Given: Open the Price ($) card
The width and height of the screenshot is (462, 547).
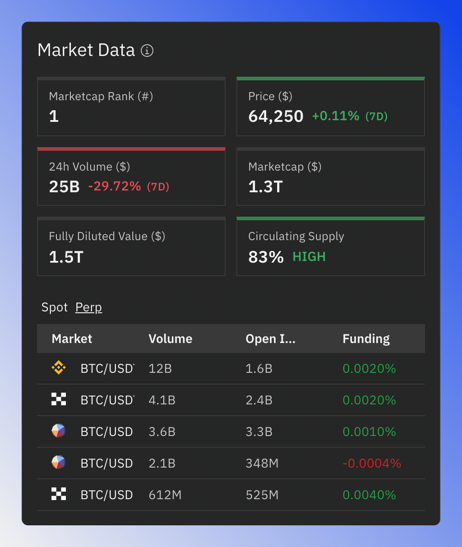Looking at the screenshot, I should 331,107.
